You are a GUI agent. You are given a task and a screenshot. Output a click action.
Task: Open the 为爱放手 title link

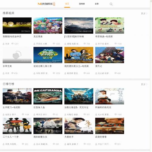(69, 137)
